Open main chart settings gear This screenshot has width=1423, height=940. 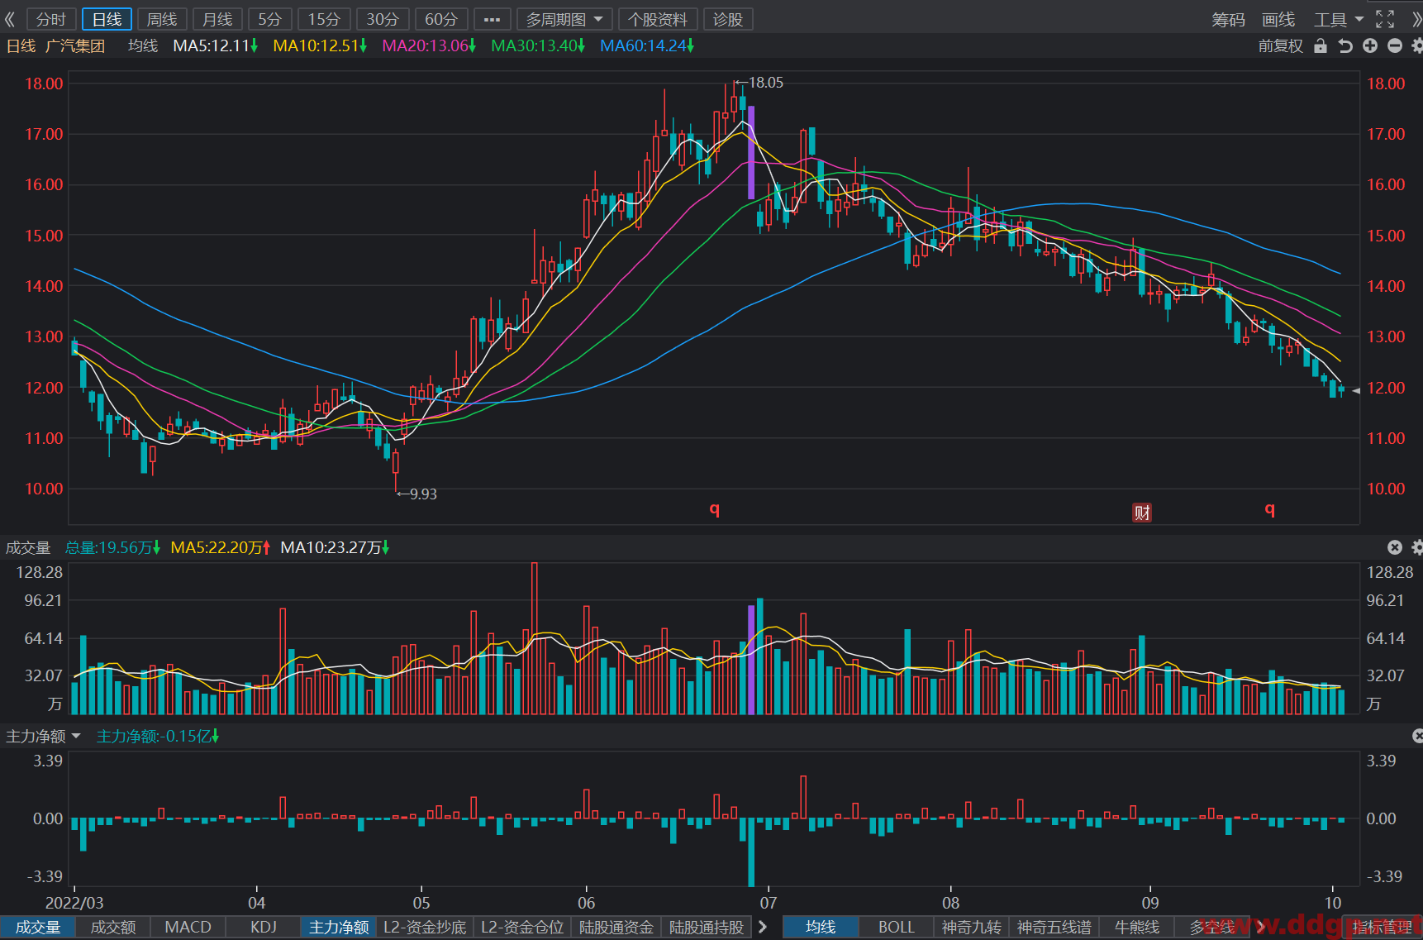coord(1416,46)
